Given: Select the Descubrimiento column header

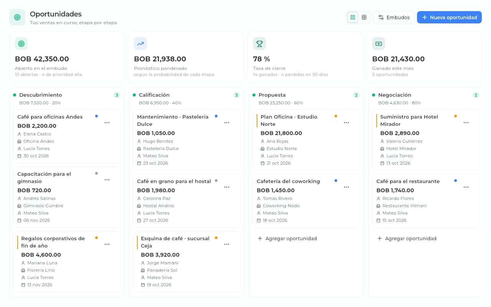Looking at the screenshot, I should 40,95.
